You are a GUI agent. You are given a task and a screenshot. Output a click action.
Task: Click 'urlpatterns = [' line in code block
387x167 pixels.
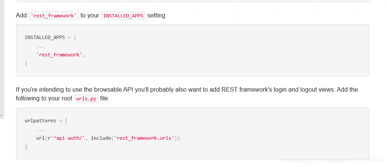coord(46,121)
